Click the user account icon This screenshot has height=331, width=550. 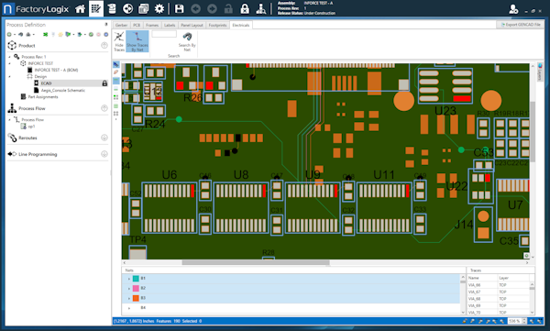513,9
